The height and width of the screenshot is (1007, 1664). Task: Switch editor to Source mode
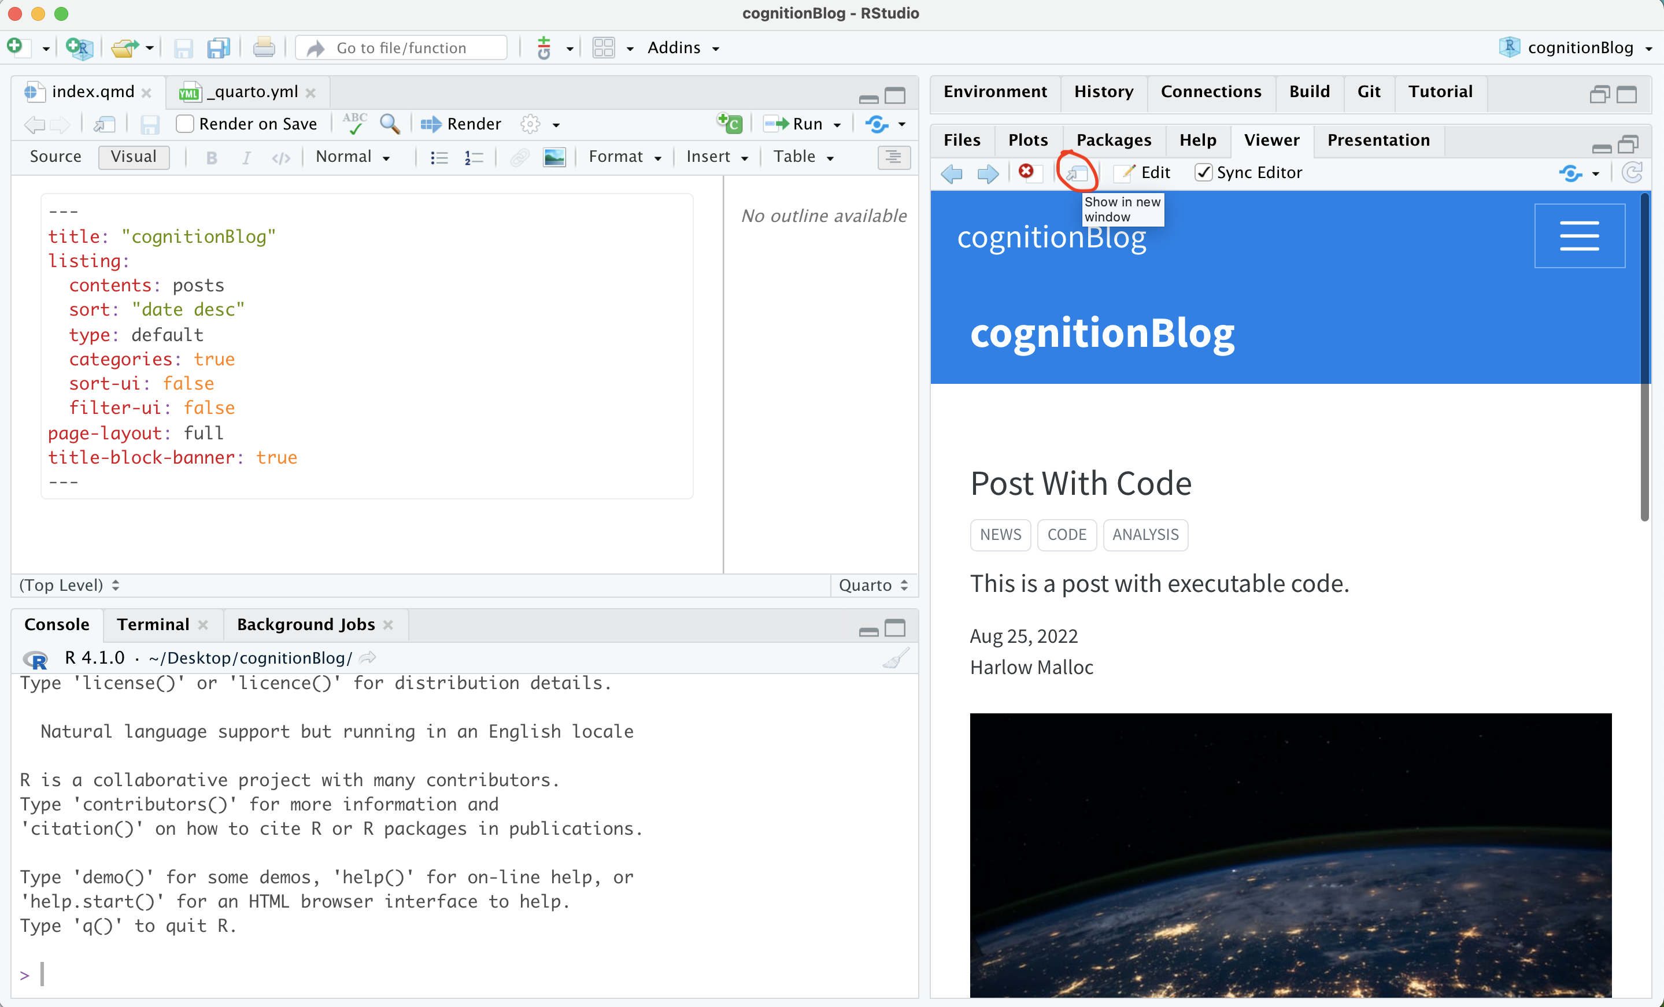click(56, 157)
